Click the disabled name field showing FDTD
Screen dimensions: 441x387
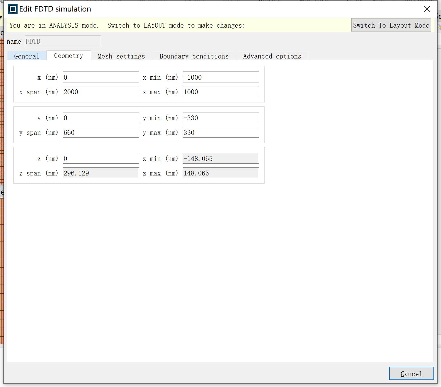coord(63,41)
